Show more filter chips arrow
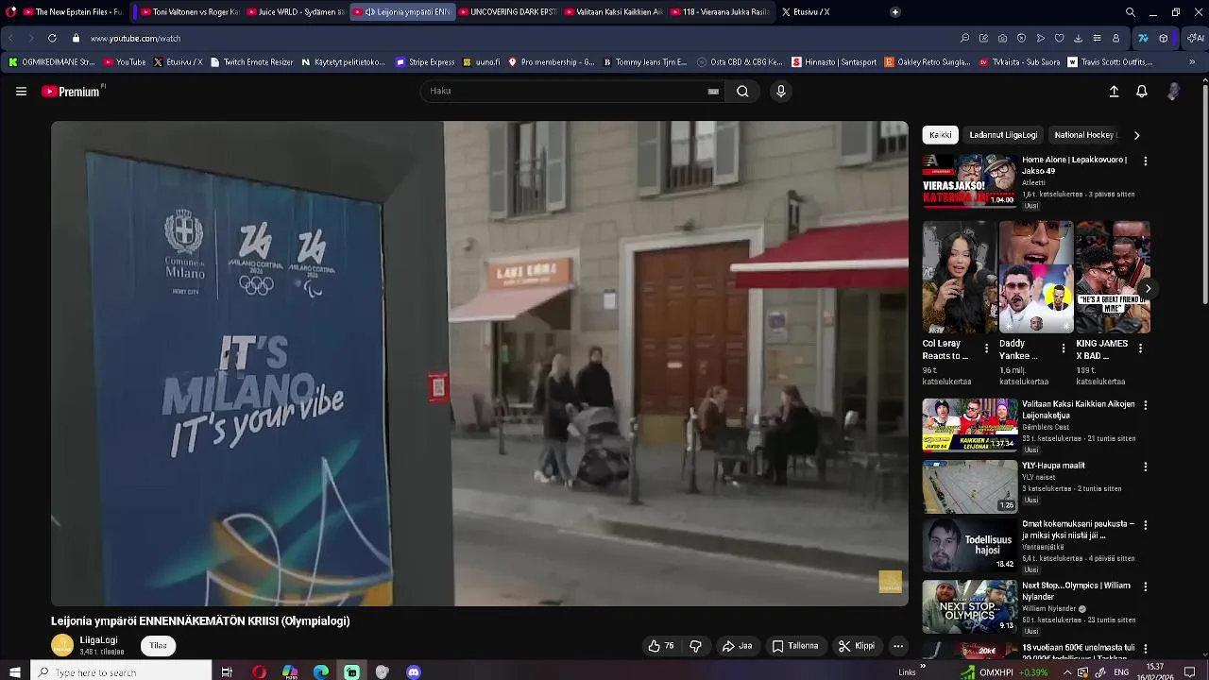This screenshot has width=1209, height=680. coord(1136,135)
